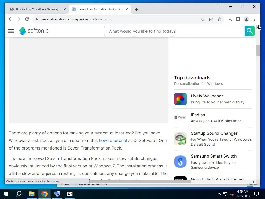Switch to Blocked by Cloudflare Gateway tab
Screen dimensions: 265x199
37,9
